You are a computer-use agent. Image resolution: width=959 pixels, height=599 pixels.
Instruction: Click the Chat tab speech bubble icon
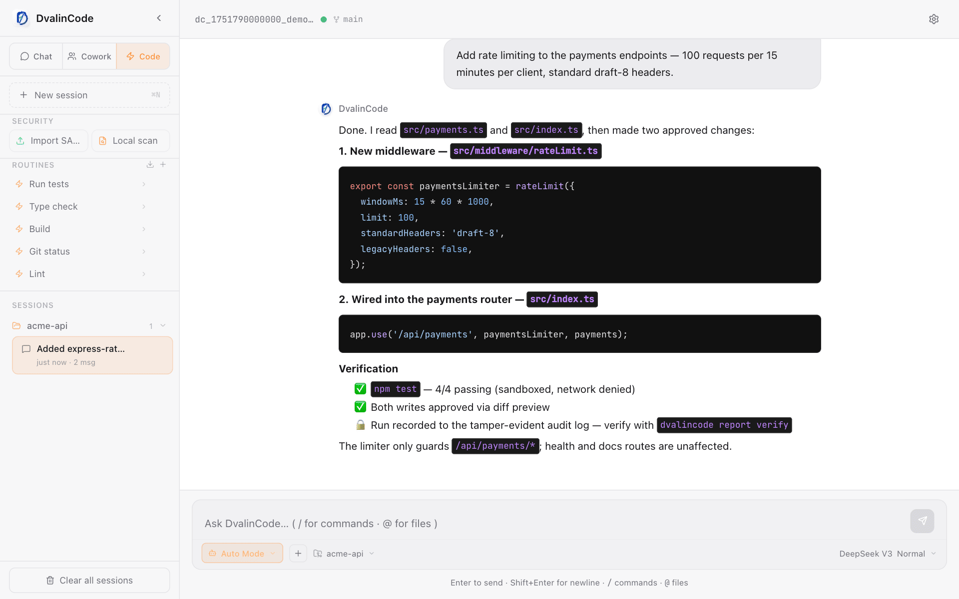pos(24,56)
